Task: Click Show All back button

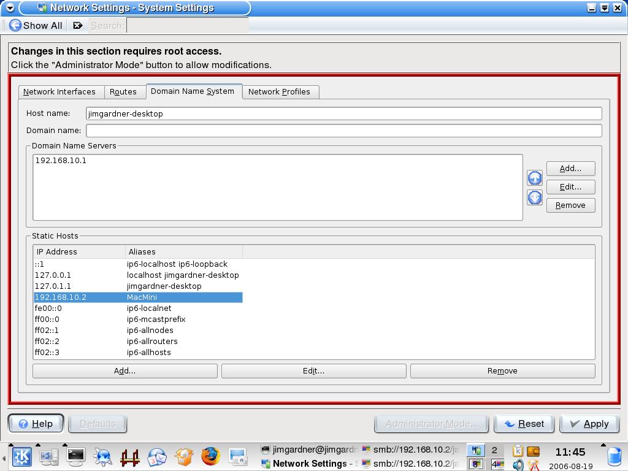Action: (x=36, y=25)
